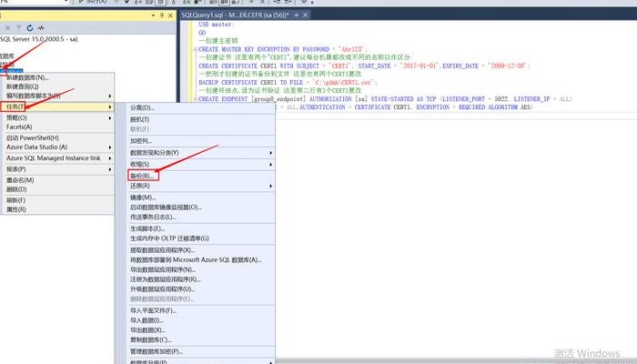Screen dimensions: 637x364
Task: Switch to the SQLQuery1.sql tab
Action: (235, 15)
